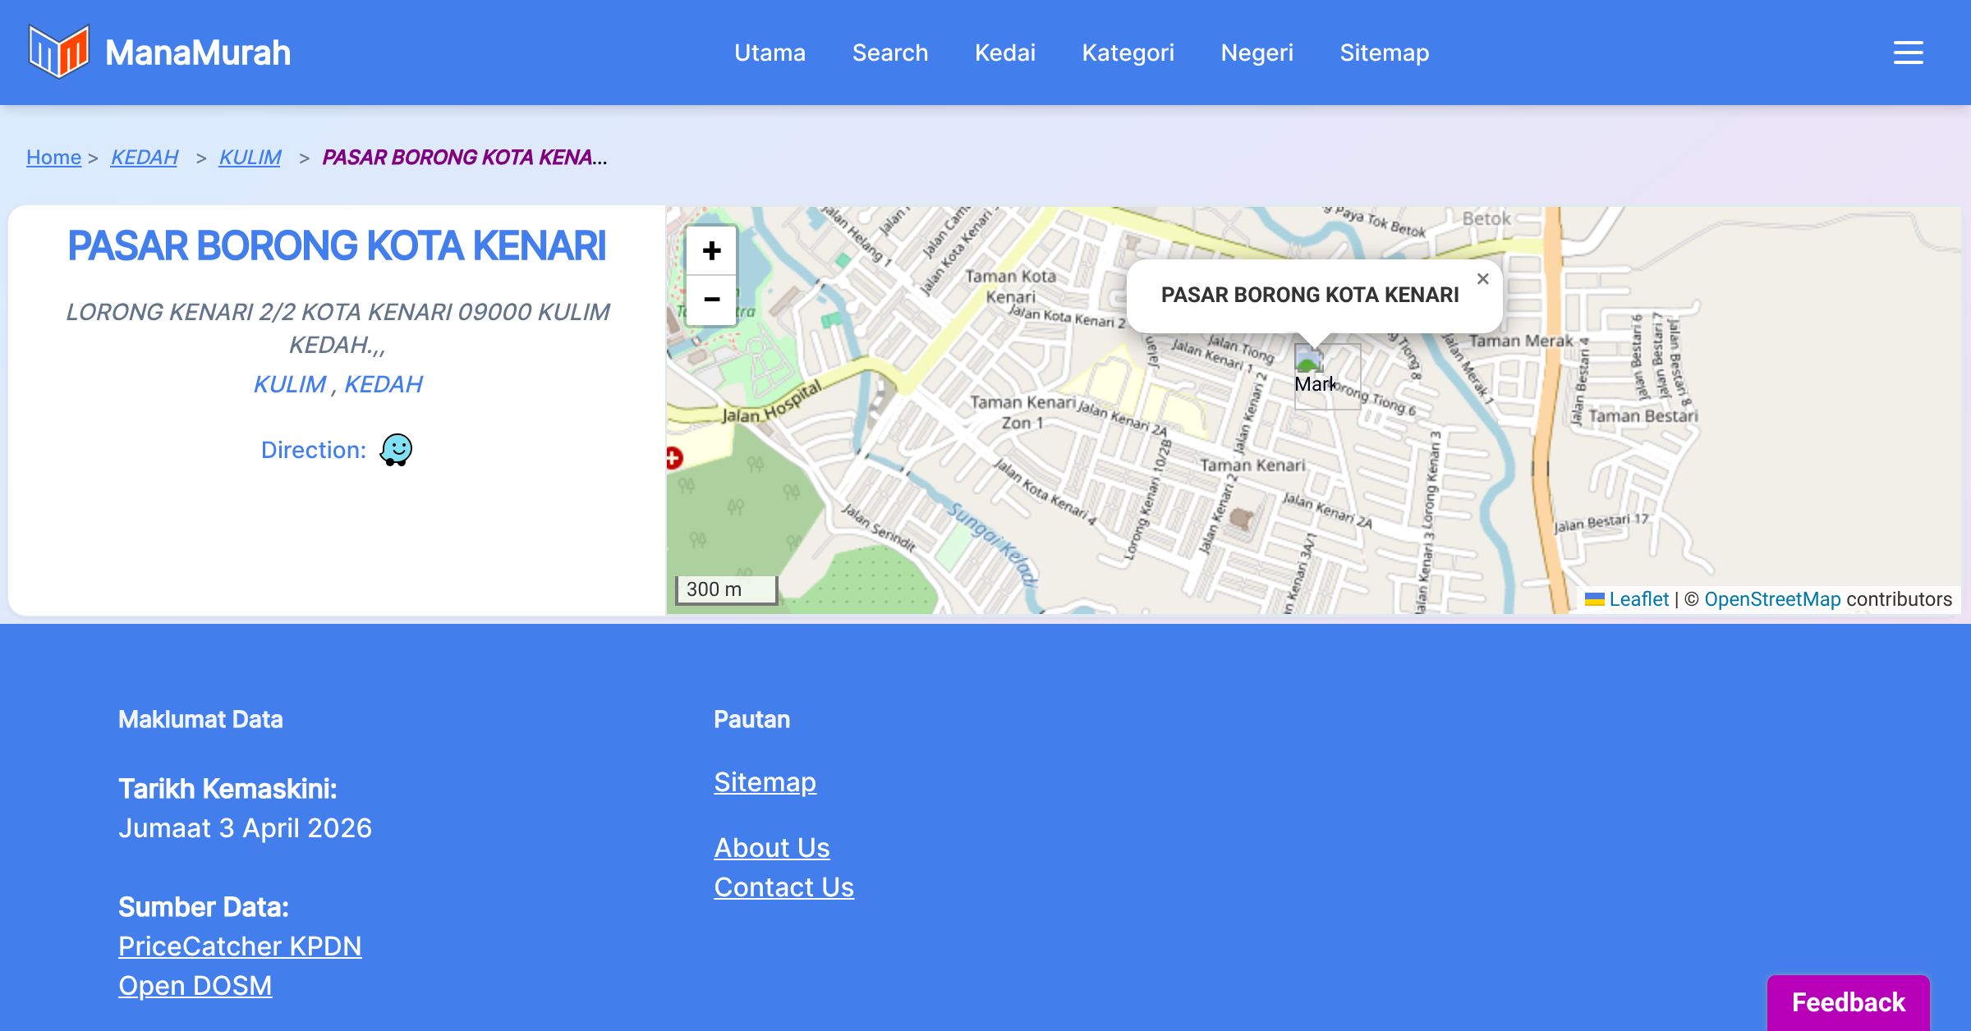Viewport: 1971px width, 1031px height.
Task: Select Kategori in the top navigation
Action: 1128,53
